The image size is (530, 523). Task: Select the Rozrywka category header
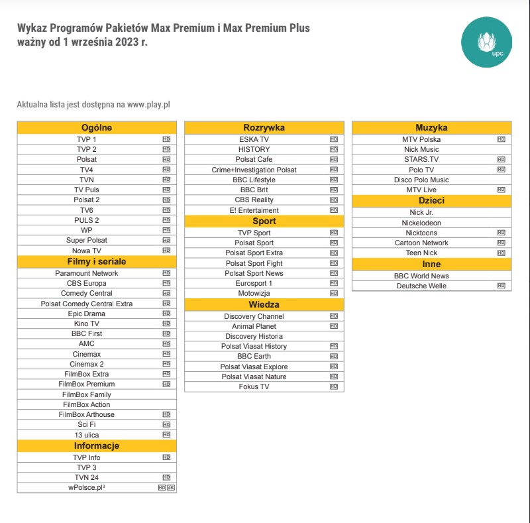[264, 127]
